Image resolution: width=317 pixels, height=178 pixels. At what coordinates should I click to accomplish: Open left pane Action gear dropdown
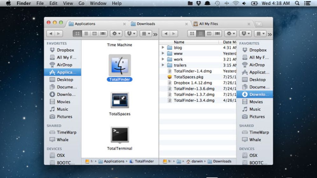coord(116,34)
